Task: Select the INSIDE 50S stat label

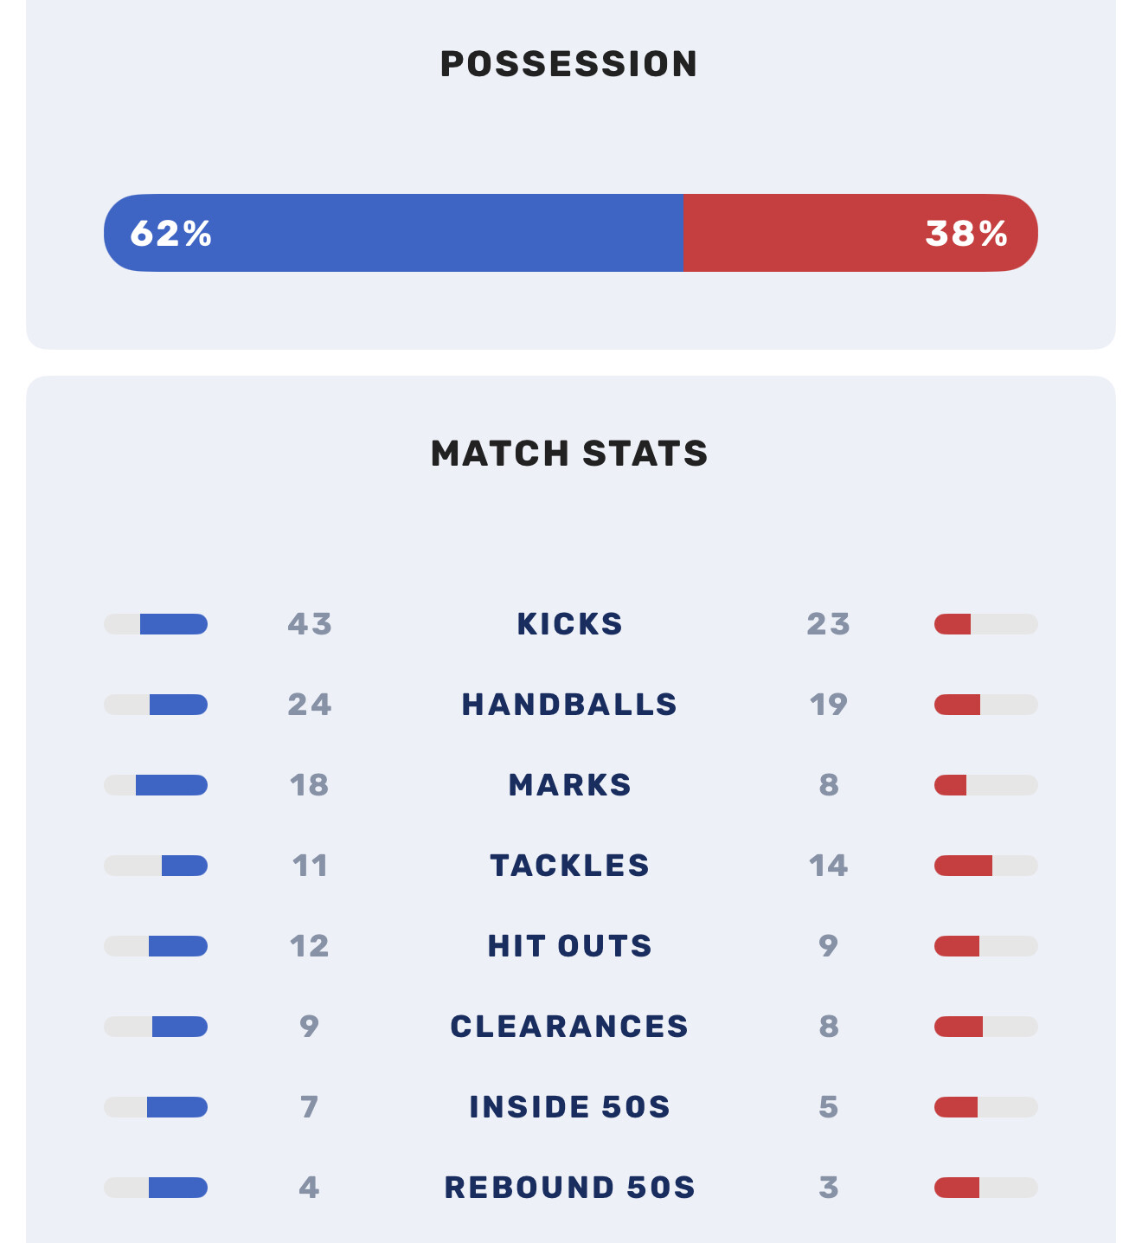Action: point(569,1107)
